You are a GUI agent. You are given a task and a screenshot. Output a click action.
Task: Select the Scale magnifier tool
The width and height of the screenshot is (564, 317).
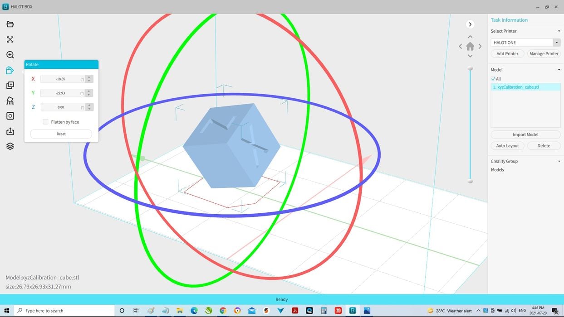pyautogui.click(x=10, y=54)
